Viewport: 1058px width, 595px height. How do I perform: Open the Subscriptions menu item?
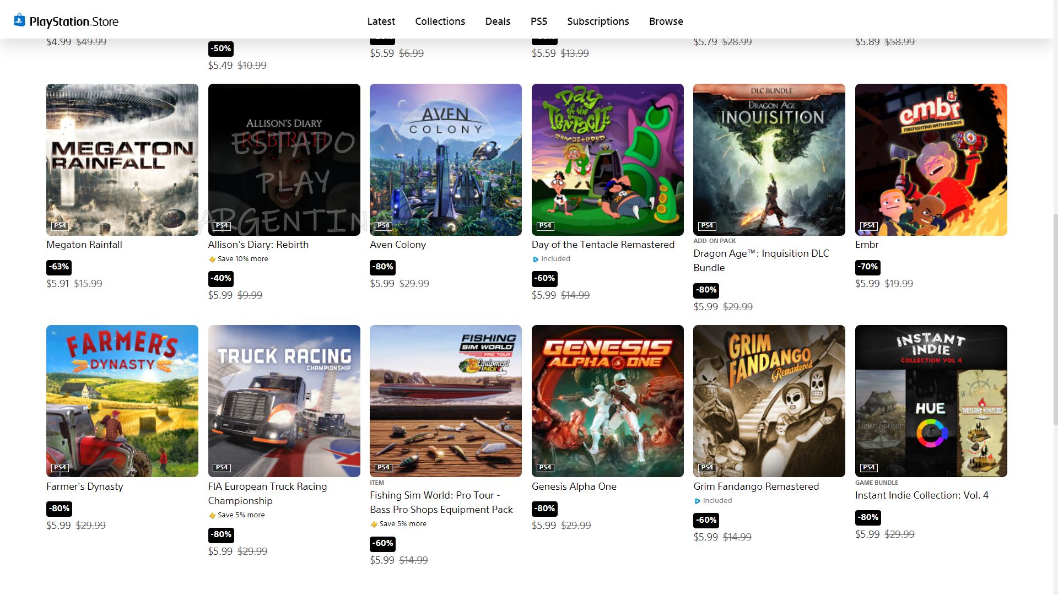[x=598, y=21]
